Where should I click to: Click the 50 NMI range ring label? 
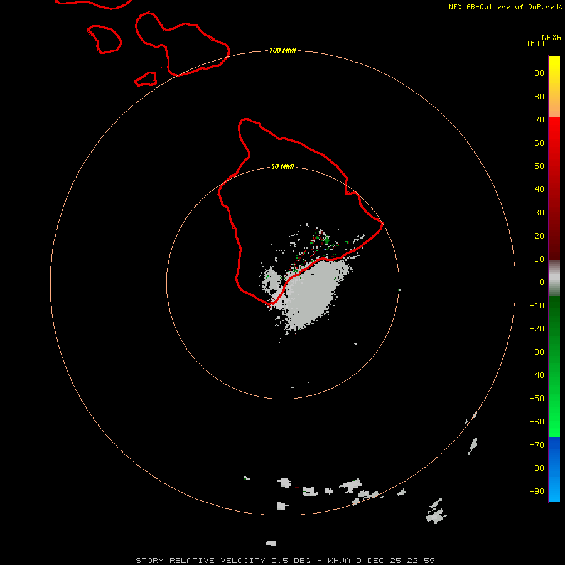282,166
